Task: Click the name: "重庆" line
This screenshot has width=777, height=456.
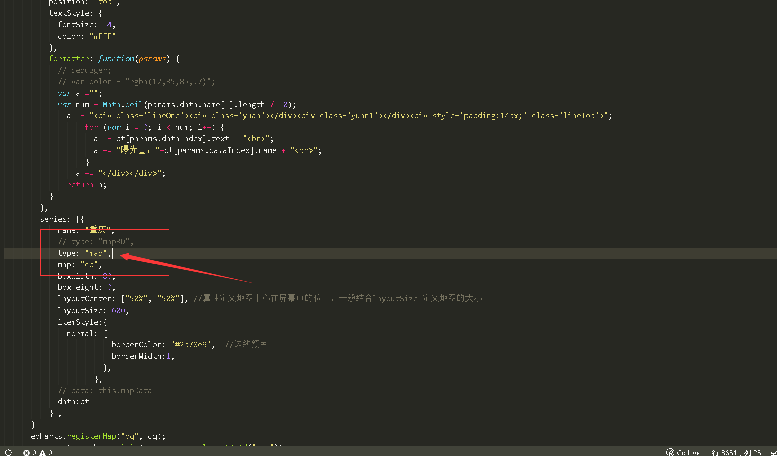Action: [86, 230]
